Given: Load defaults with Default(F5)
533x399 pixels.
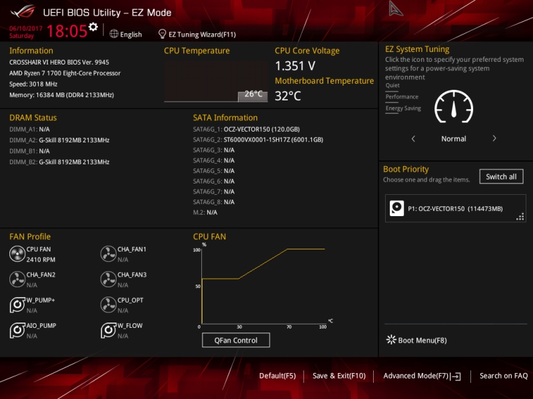Looking at the screenshot, I should tap(277, 376).
